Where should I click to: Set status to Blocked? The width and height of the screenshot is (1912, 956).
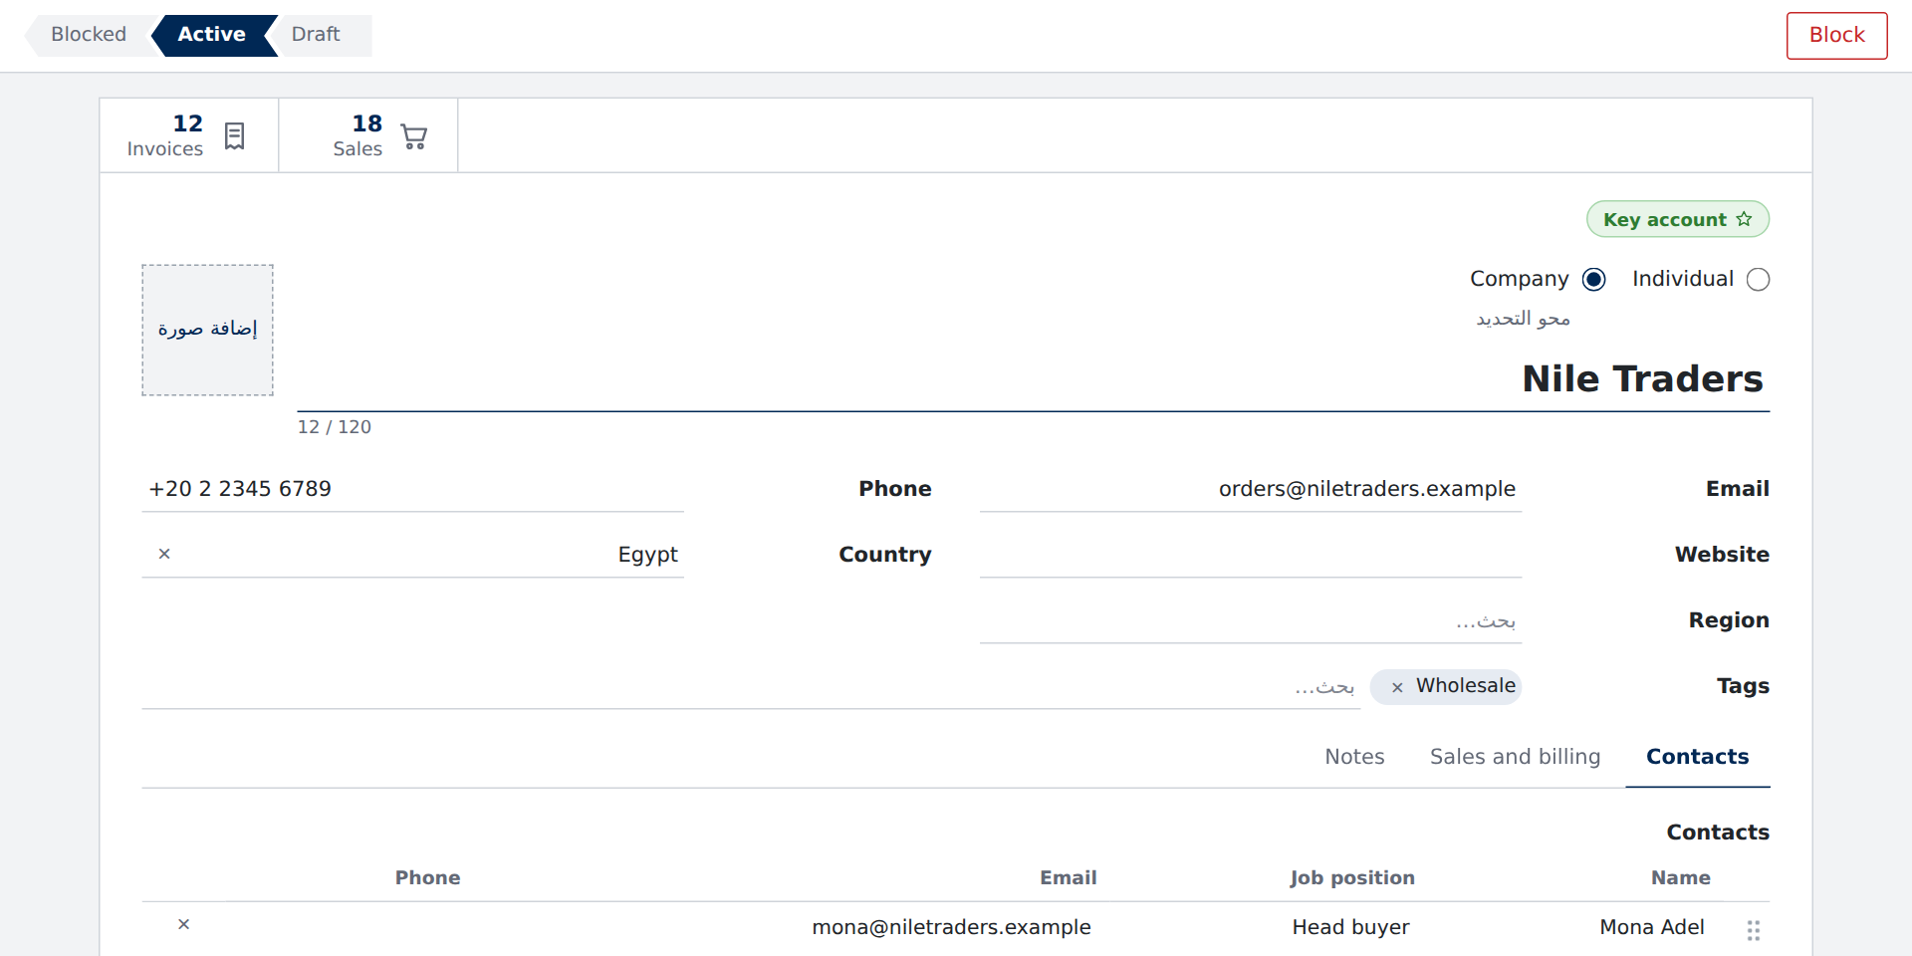(x=88, y=35)
